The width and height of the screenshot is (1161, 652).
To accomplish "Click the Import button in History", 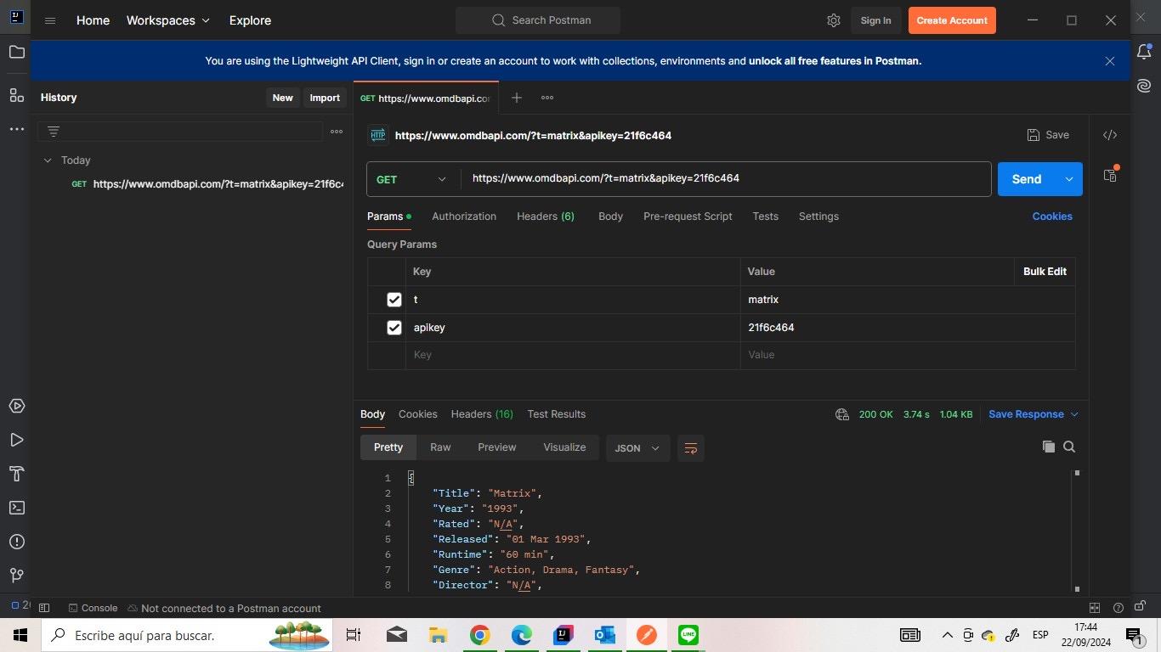I will click(325, 98).
